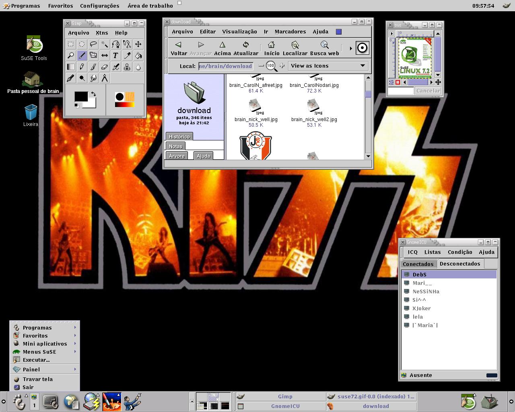Click the Local path input field
This screenshot has height=412, width=515.
click(226, 66)
